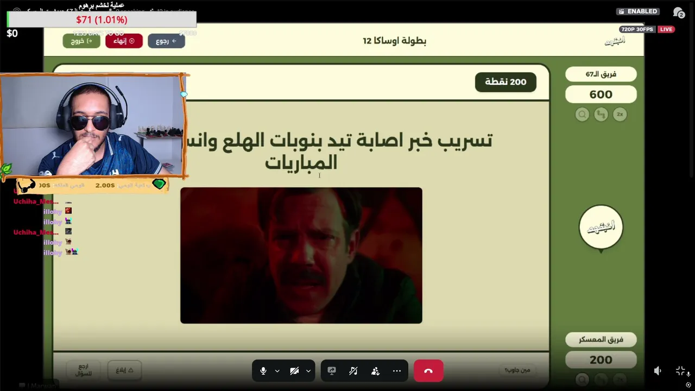695x391 pixels.
Task: Click the stream volume speaker icon
Action: tap(658, 371)
